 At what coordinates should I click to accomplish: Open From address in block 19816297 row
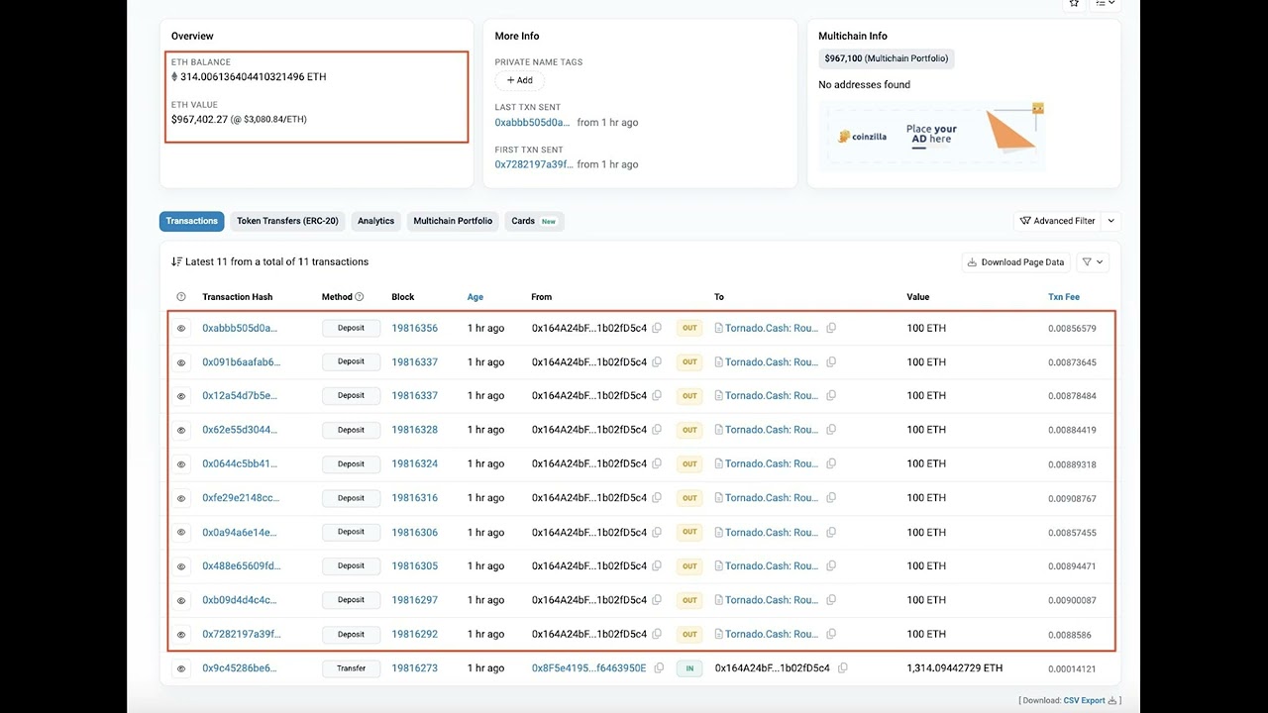click(589, 600)
